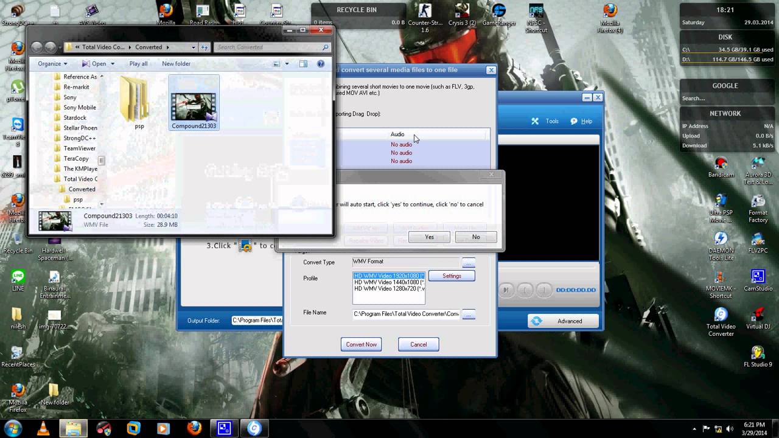Select HD WMV Video 1920x1080 profile
The image size is (779, 438).
[389, 276]
